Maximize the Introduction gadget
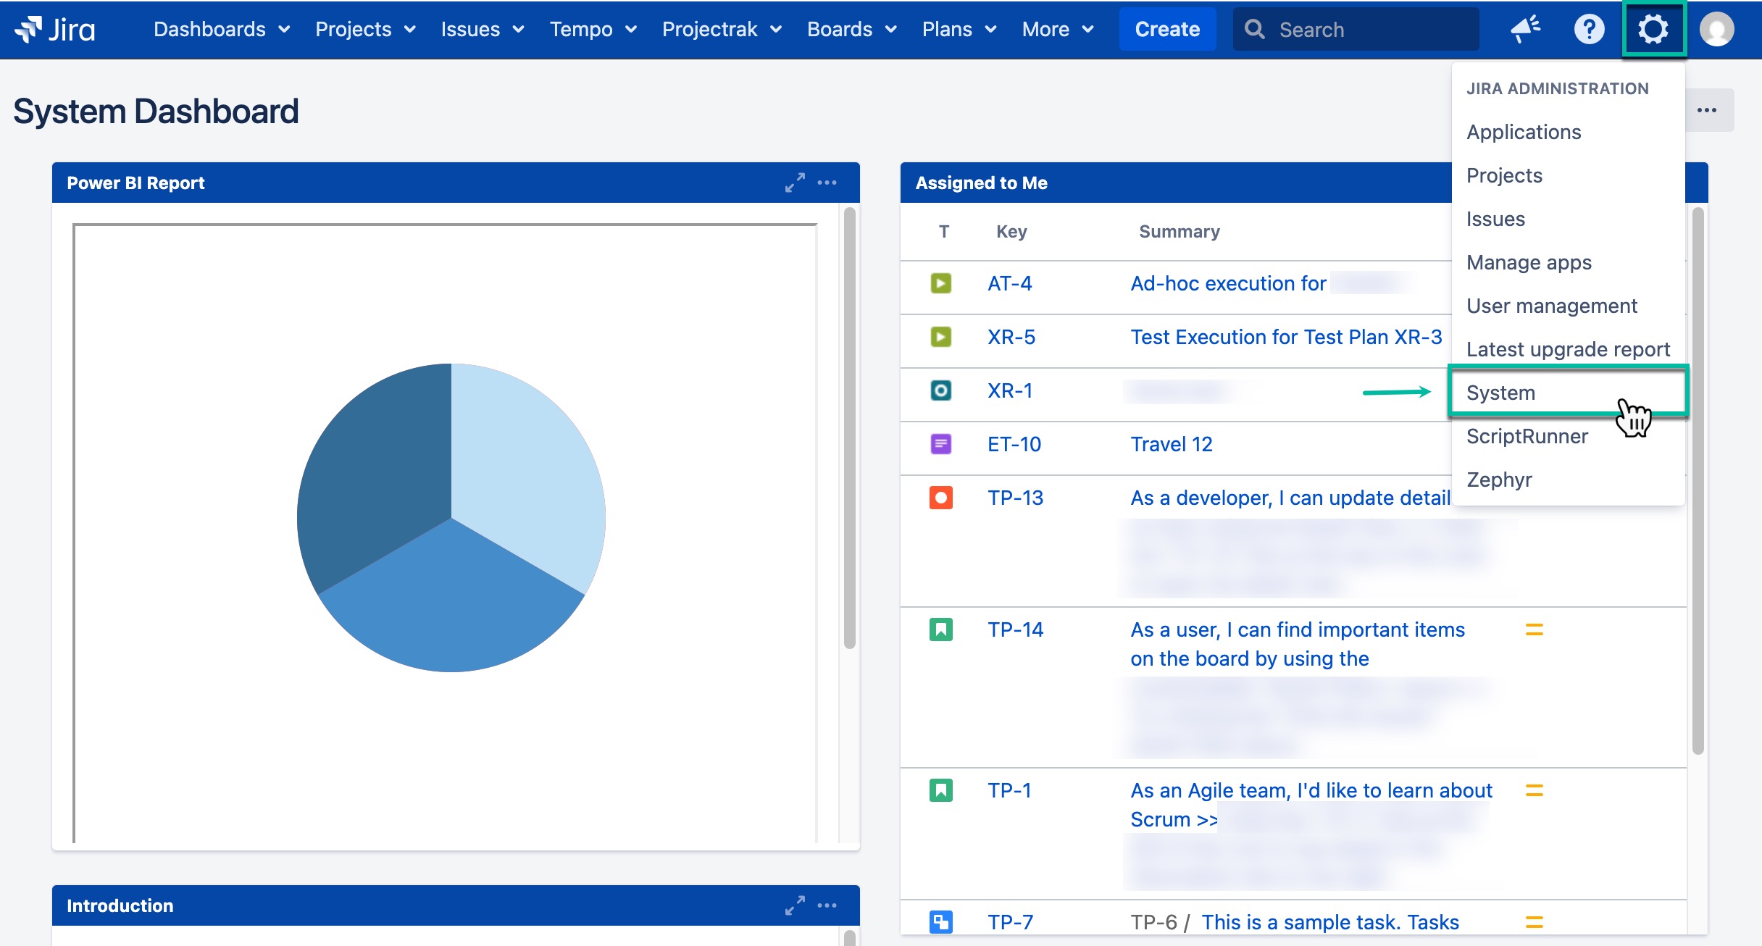 [795, 905]
